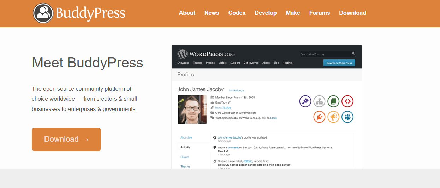The width and height of the screenshot is (440, 188).
Task: Click the green documents badge icon
Action: [333, 101]
